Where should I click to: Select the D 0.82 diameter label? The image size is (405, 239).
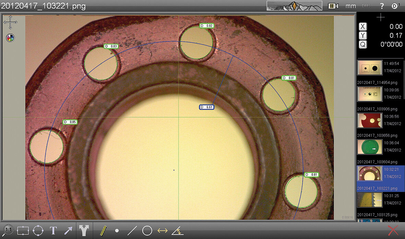tap(207, 26)
